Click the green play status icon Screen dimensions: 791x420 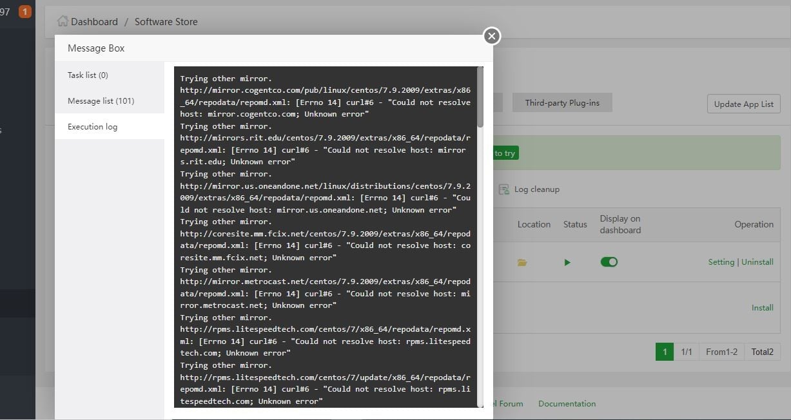coord(567,262)
